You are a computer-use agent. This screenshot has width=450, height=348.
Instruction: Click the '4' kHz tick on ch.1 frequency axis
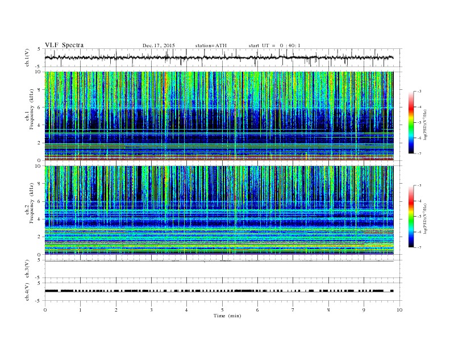tap(39, 125)
